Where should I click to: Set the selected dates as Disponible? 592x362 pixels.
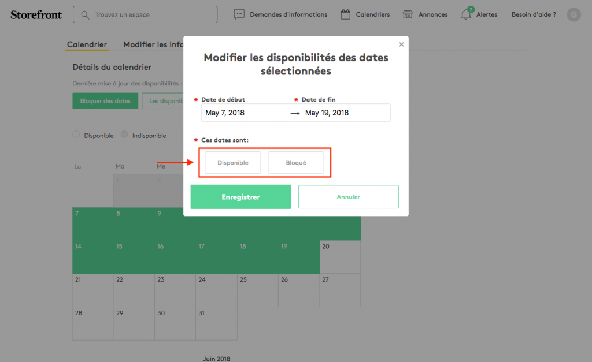click(233, 163)
